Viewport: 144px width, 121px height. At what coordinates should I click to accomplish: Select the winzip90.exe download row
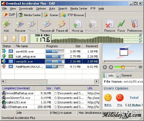pos(50,61)
